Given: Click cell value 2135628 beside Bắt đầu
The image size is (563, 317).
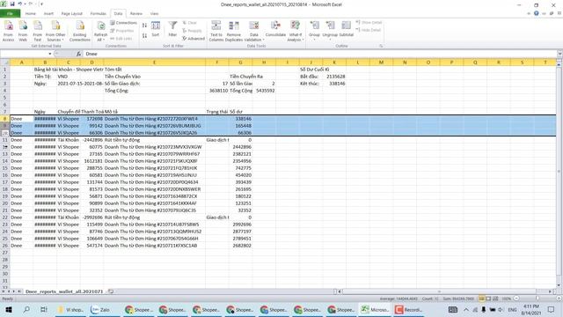Looking at the screenshot, I should (x=334, y=77).
